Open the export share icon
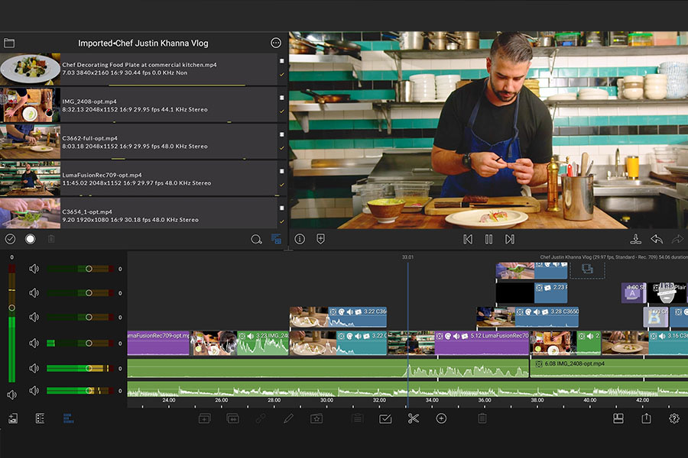 646,418
